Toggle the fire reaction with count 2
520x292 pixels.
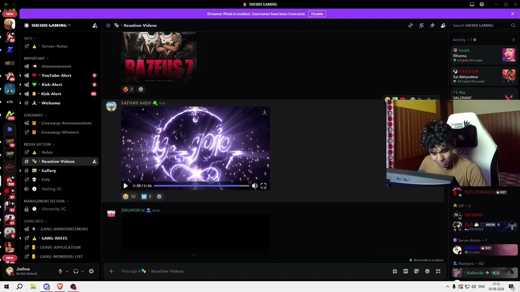point(128,89)
